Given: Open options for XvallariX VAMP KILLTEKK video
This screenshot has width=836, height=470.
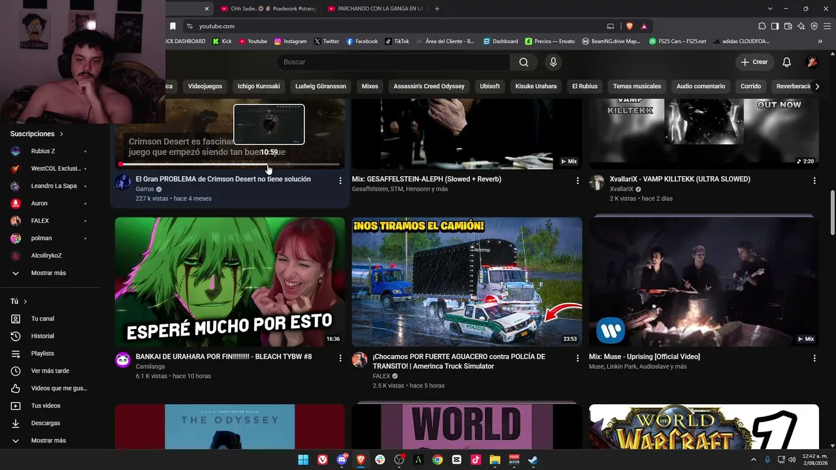Looking at the screenshot, I should (x=814, y=180).
